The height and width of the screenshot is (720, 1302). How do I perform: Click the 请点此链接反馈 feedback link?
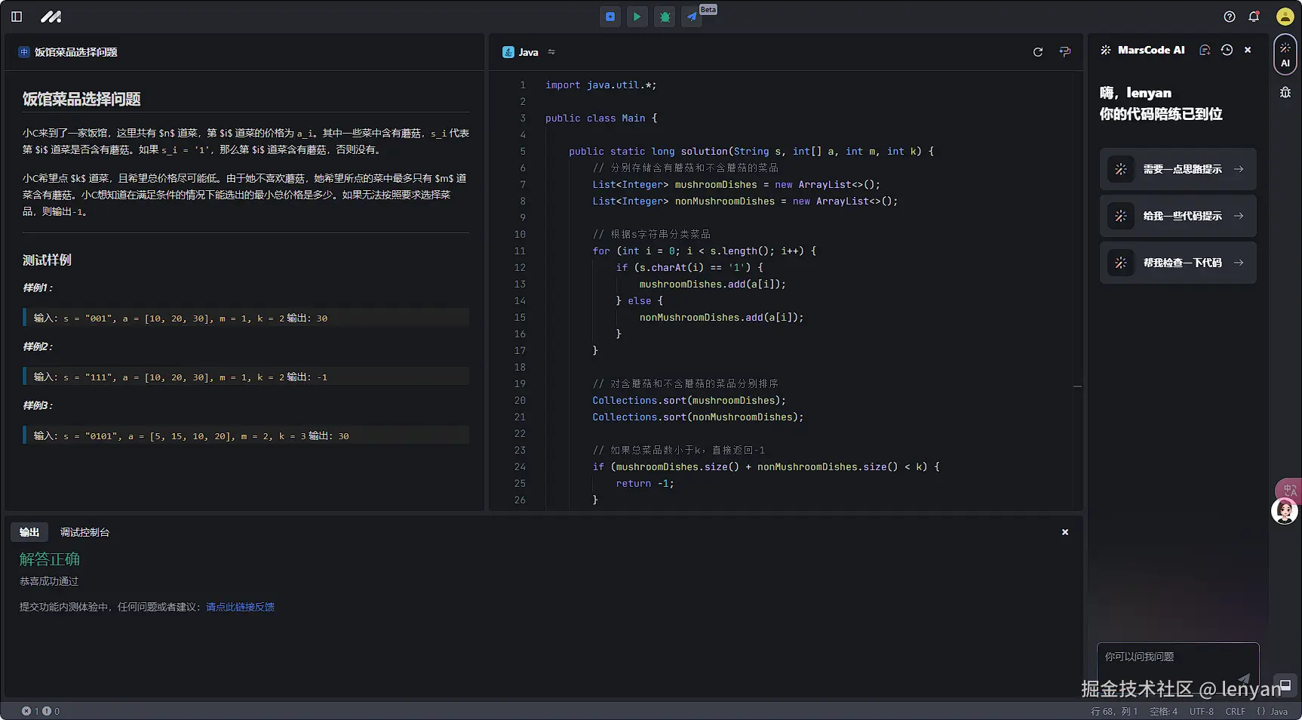click(240, 607)
